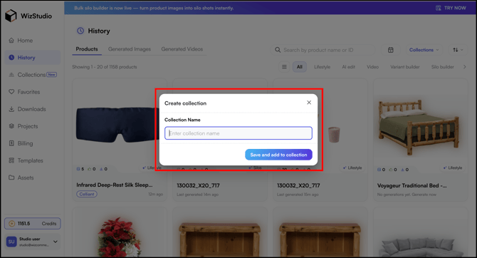Click the credits coin icon

coord(11,224)
